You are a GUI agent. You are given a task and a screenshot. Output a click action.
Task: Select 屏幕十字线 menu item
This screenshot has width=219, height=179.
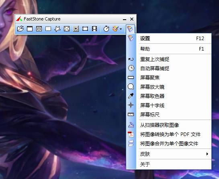coord(169,105)
